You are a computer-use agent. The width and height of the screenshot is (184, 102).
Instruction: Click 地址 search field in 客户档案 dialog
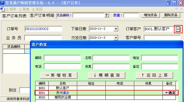[x=160, y=58]
